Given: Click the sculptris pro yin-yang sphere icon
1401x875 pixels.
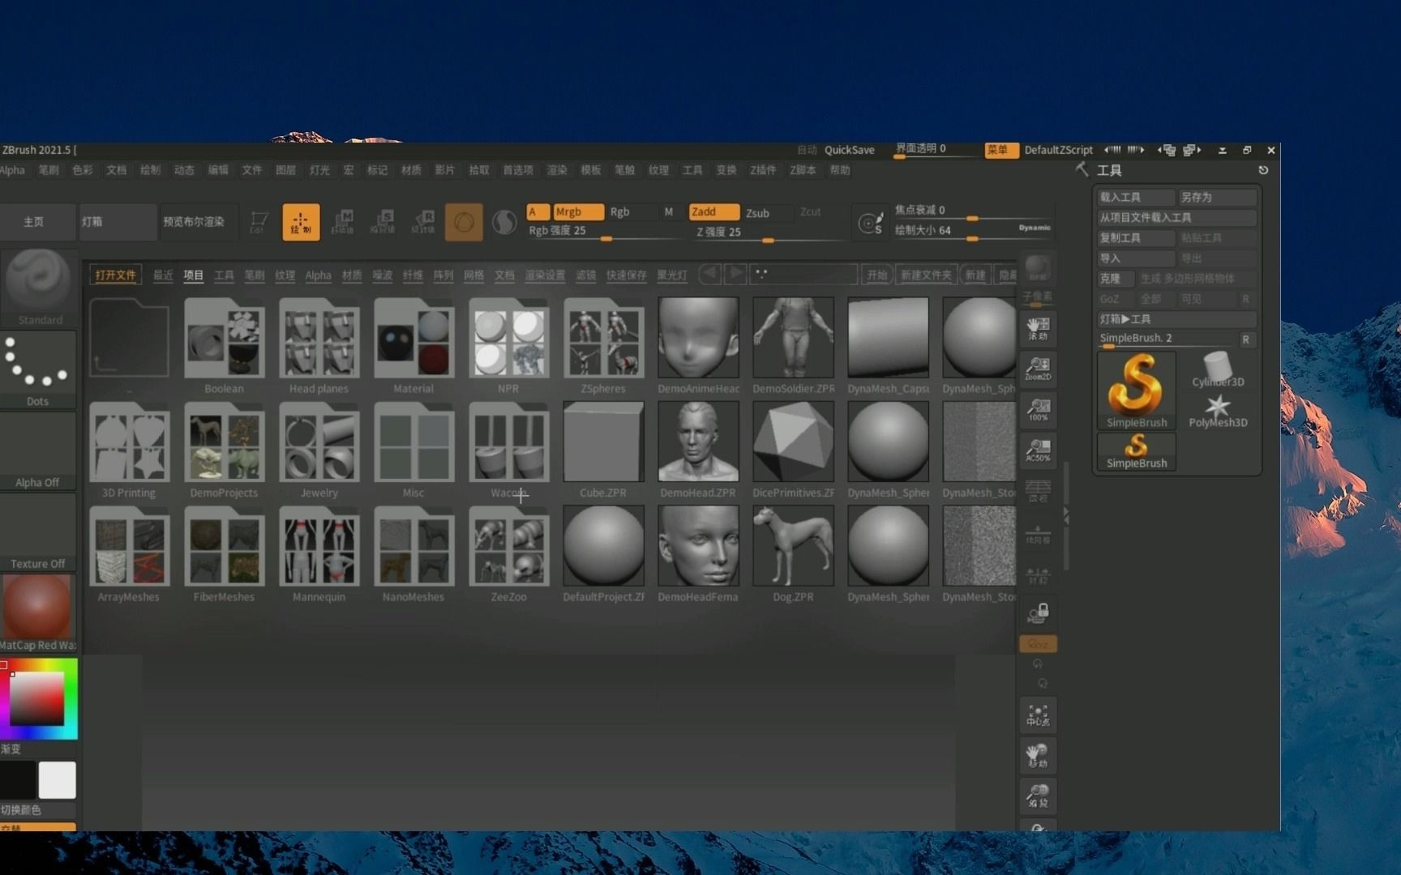Looking at the screenshot, I should tap(504, 222).
